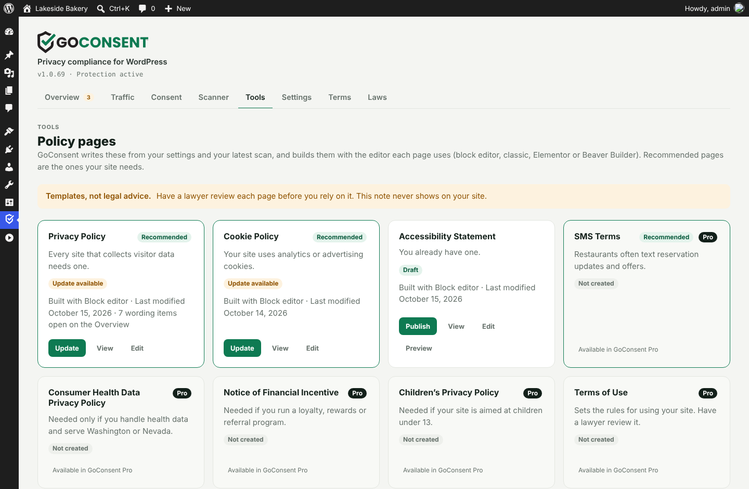Open the Tools wrench sidebar icon

9,185
